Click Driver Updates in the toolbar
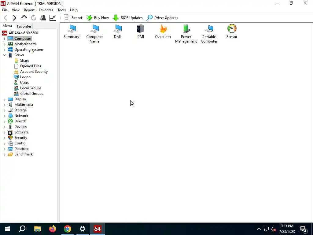 coord(162,18)
